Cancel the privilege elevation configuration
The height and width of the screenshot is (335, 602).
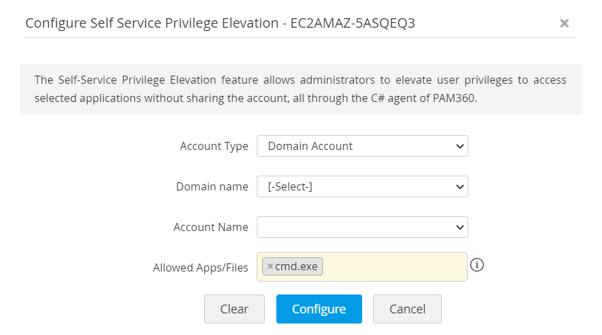tap(407, 309)
